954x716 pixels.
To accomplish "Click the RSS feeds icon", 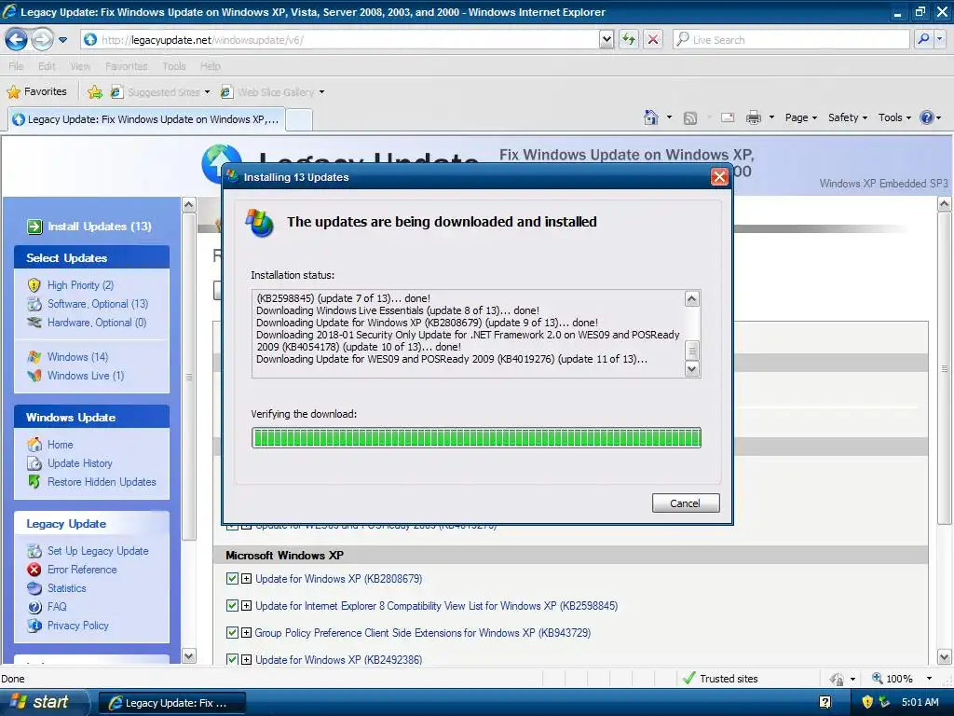I will click(x=690, y=117).
